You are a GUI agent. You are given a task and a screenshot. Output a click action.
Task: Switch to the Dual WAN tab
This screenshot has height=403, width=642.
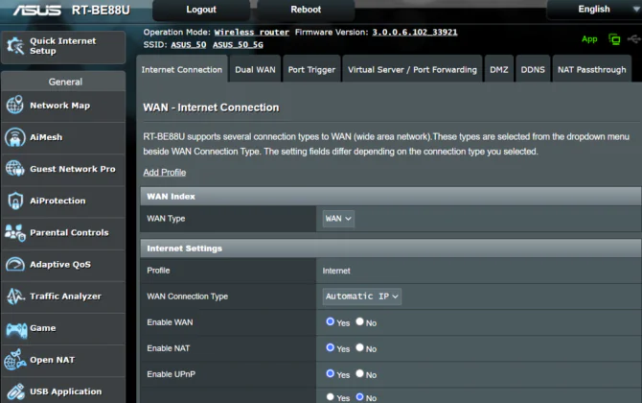click(x=255, y=69)
